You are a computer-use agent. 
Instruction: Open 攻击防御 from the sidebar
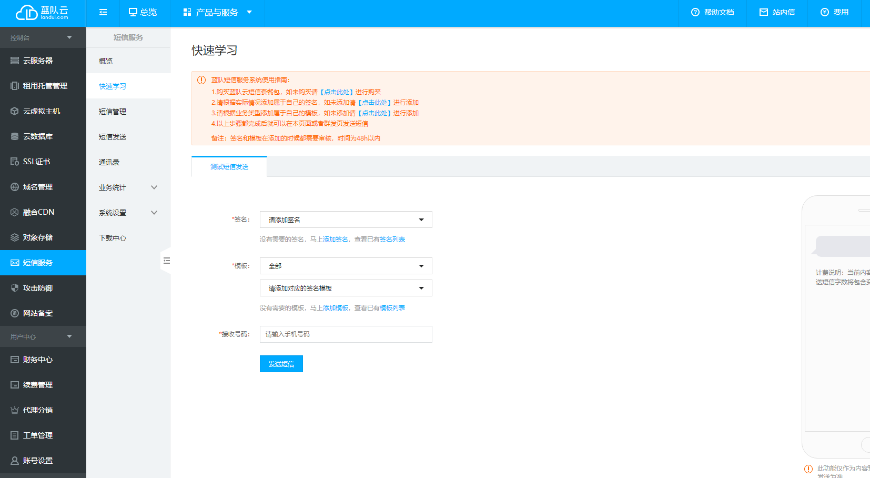pyautogui.click(x=38, y=288)
